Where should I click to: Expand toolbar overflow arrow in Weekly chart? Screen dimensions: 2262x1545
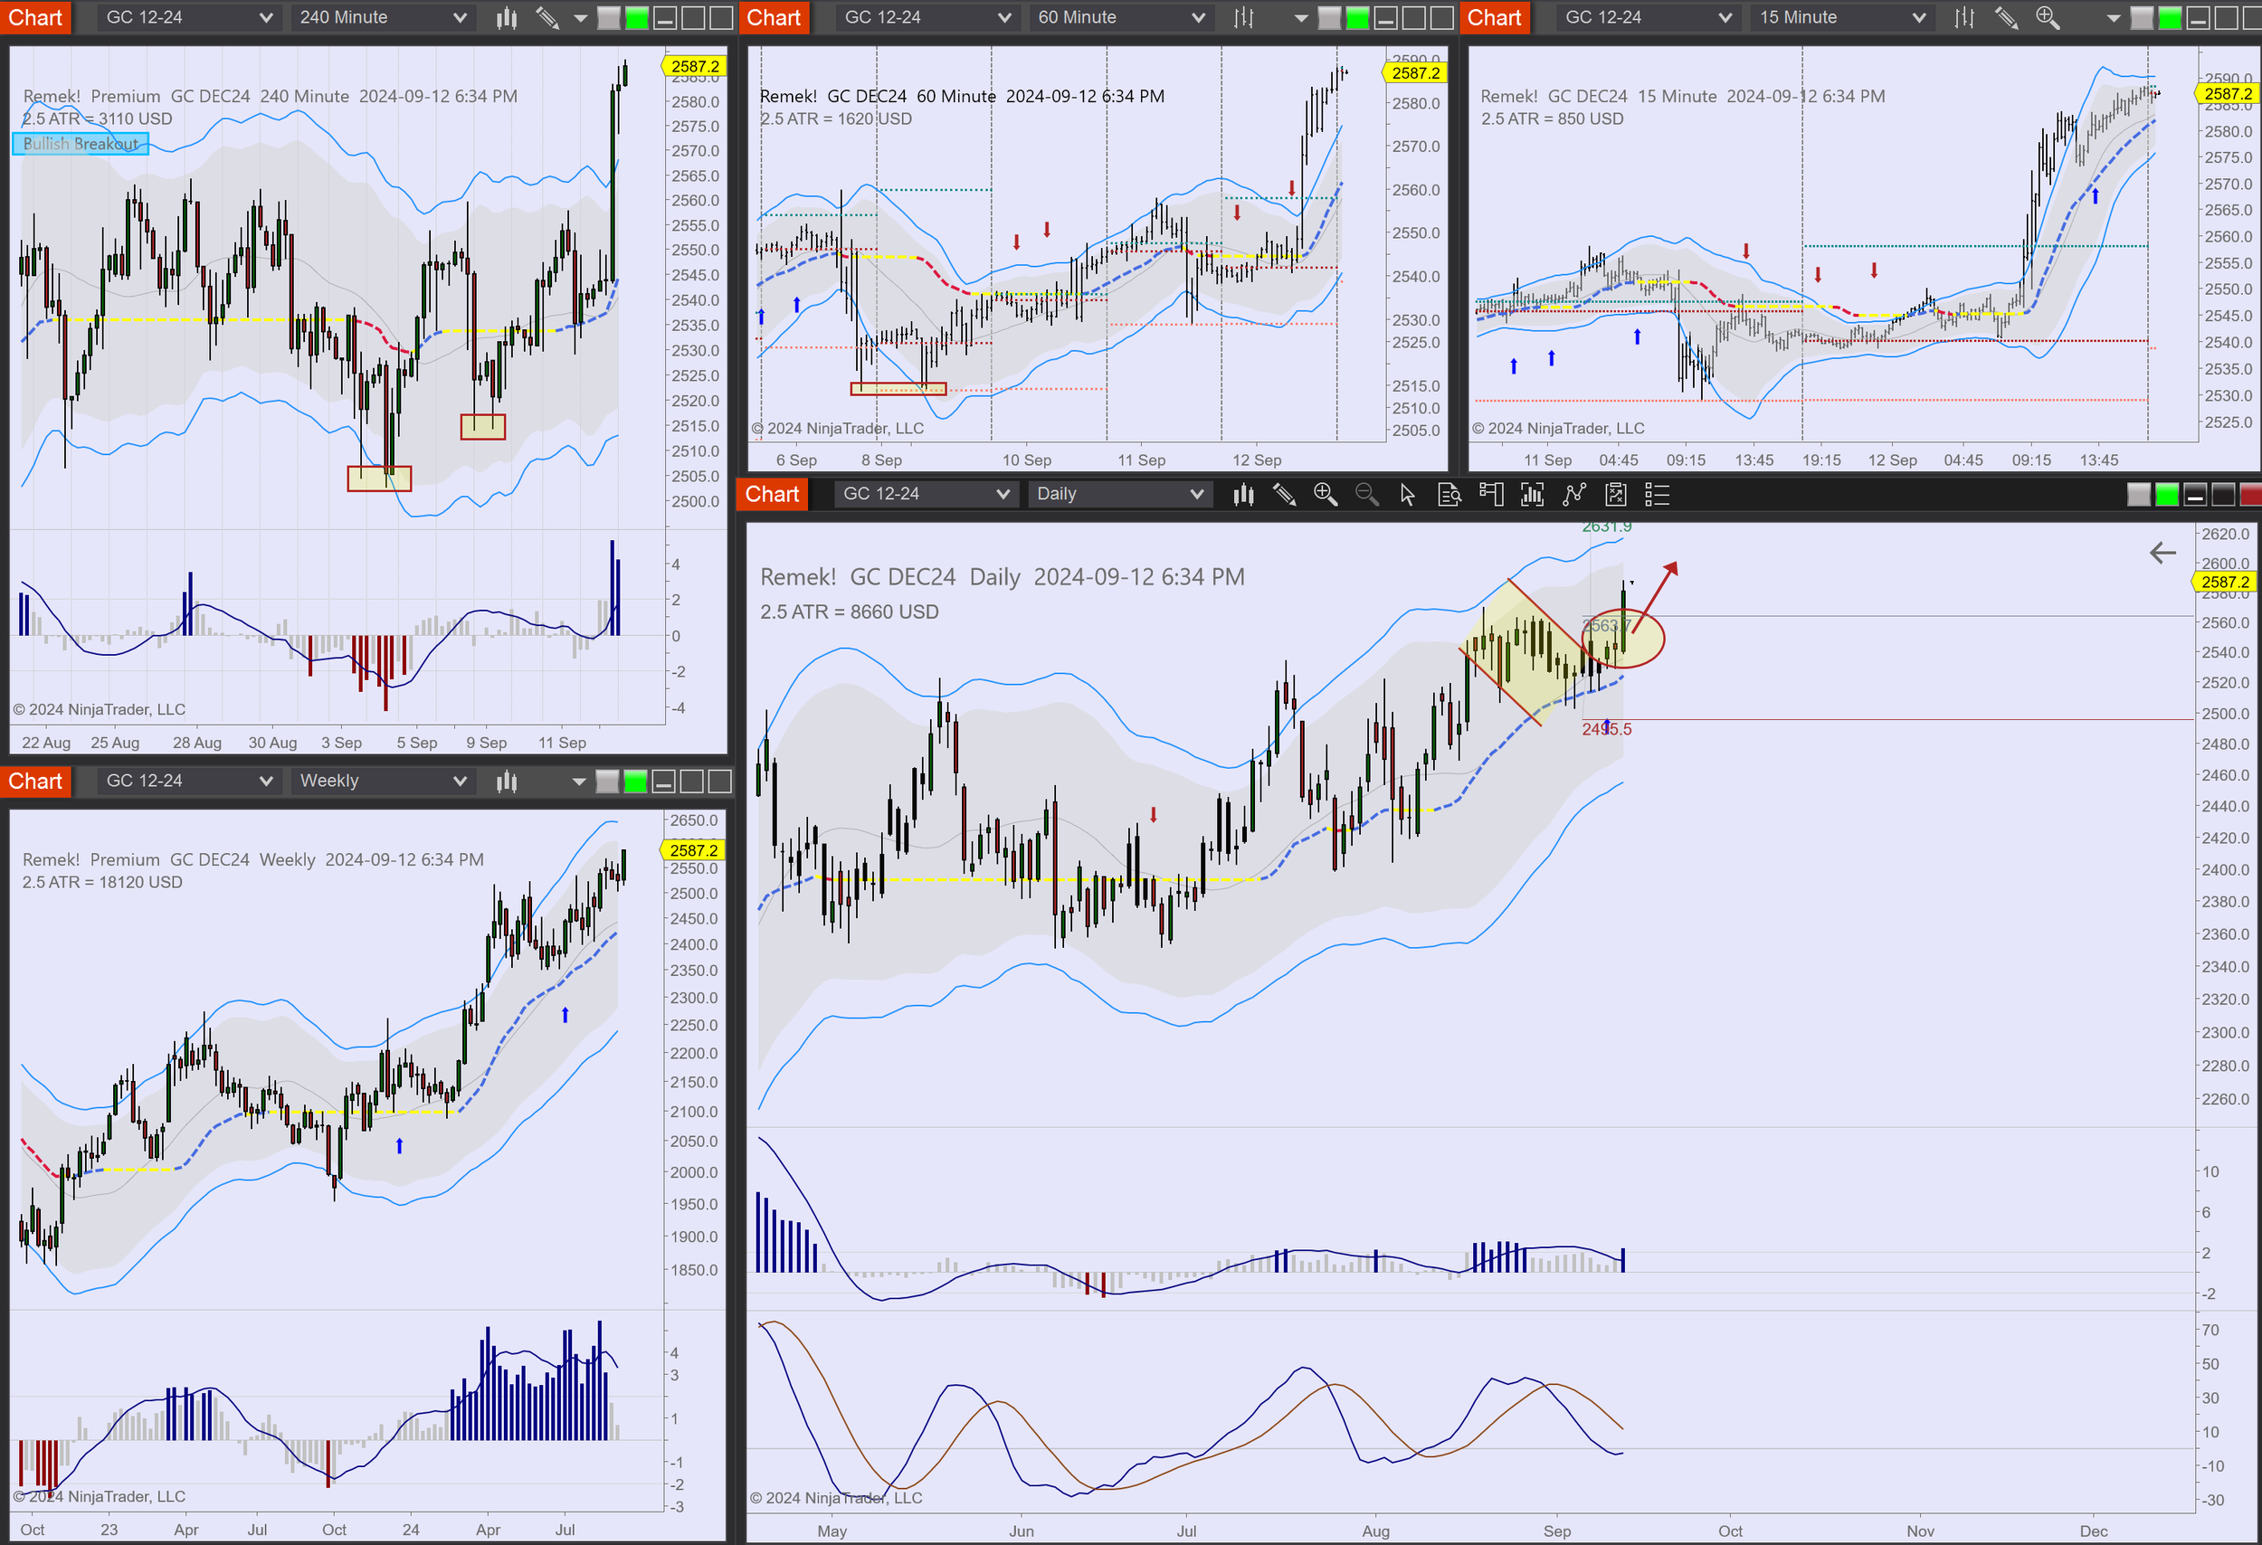coord(579,782)
